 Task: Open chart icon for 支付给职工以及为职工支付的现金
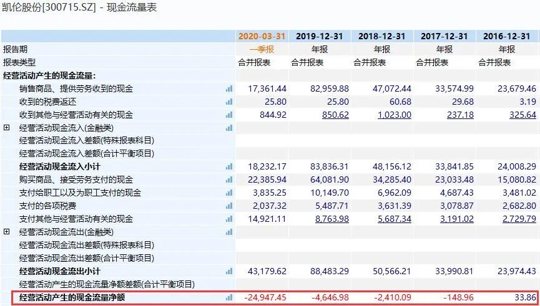tap(229, 193)
